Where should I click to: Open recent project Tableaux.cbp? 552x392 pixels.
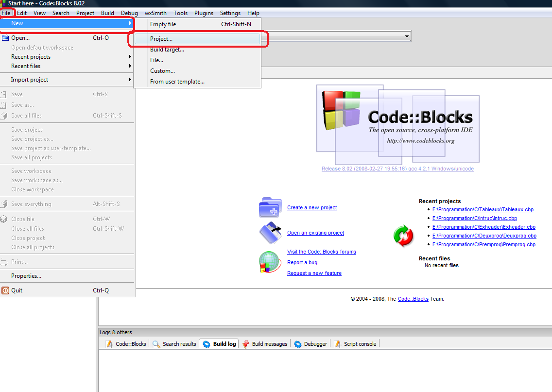click(483, 209)
